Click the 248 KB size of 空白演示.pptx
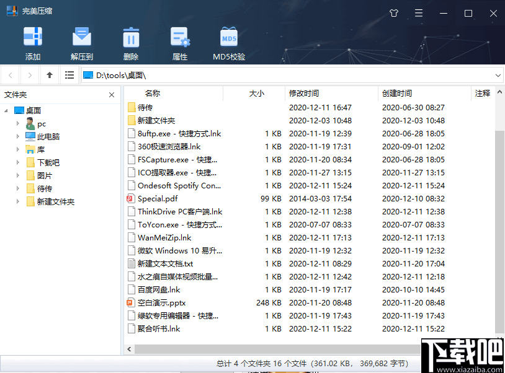 tap(269, 302)
